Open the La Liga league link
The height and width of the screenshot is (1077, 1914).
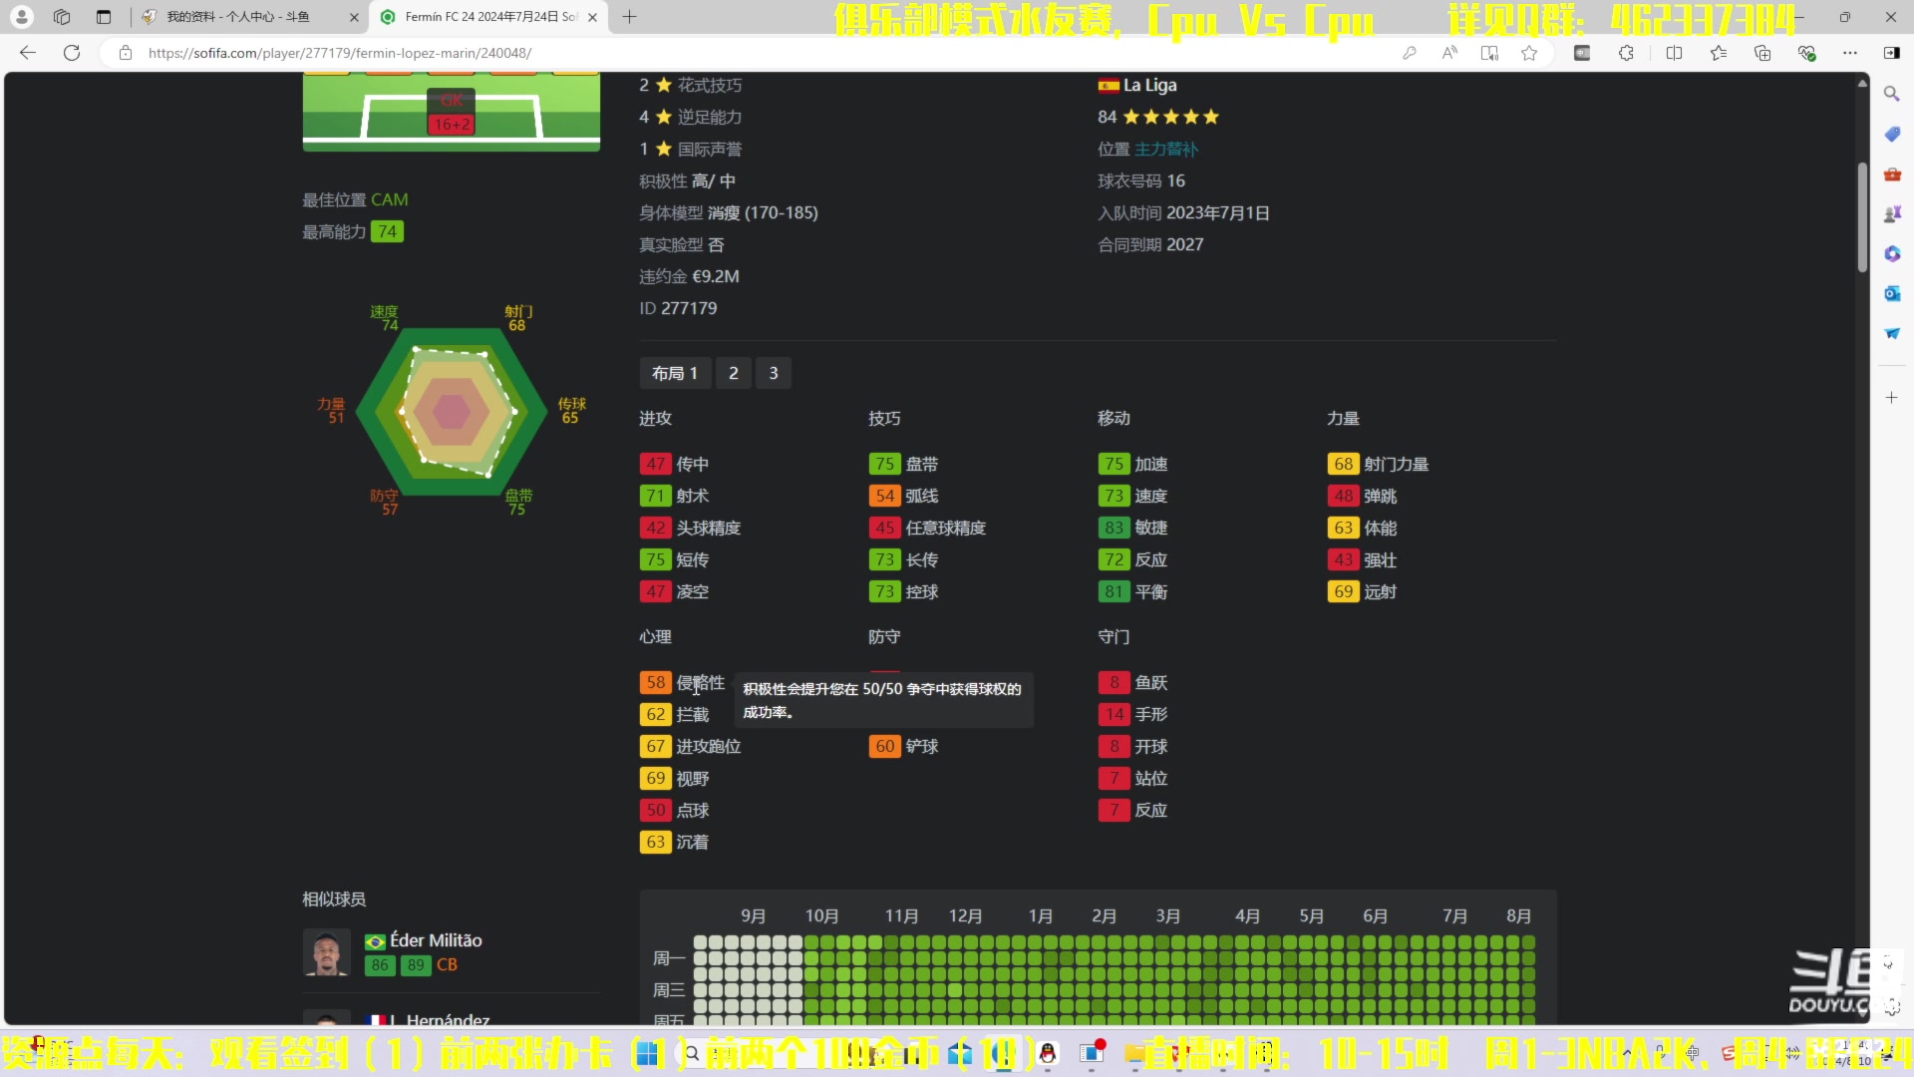tap(1150, 85)
